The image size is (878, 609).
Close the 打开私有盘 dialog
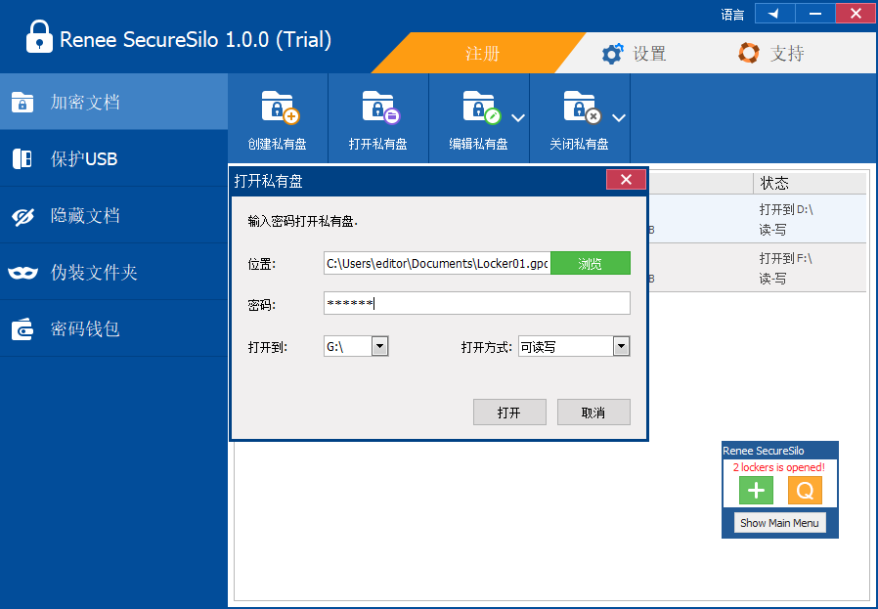(x=626, y=180)
